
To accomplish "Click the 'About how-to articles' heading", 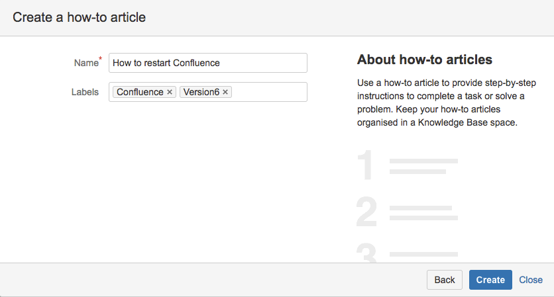I will click(424, 60).
